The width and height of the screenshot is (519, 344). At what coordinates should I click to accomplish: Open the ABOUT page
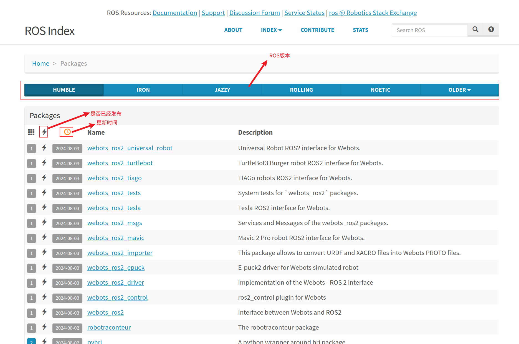point(233,30)
